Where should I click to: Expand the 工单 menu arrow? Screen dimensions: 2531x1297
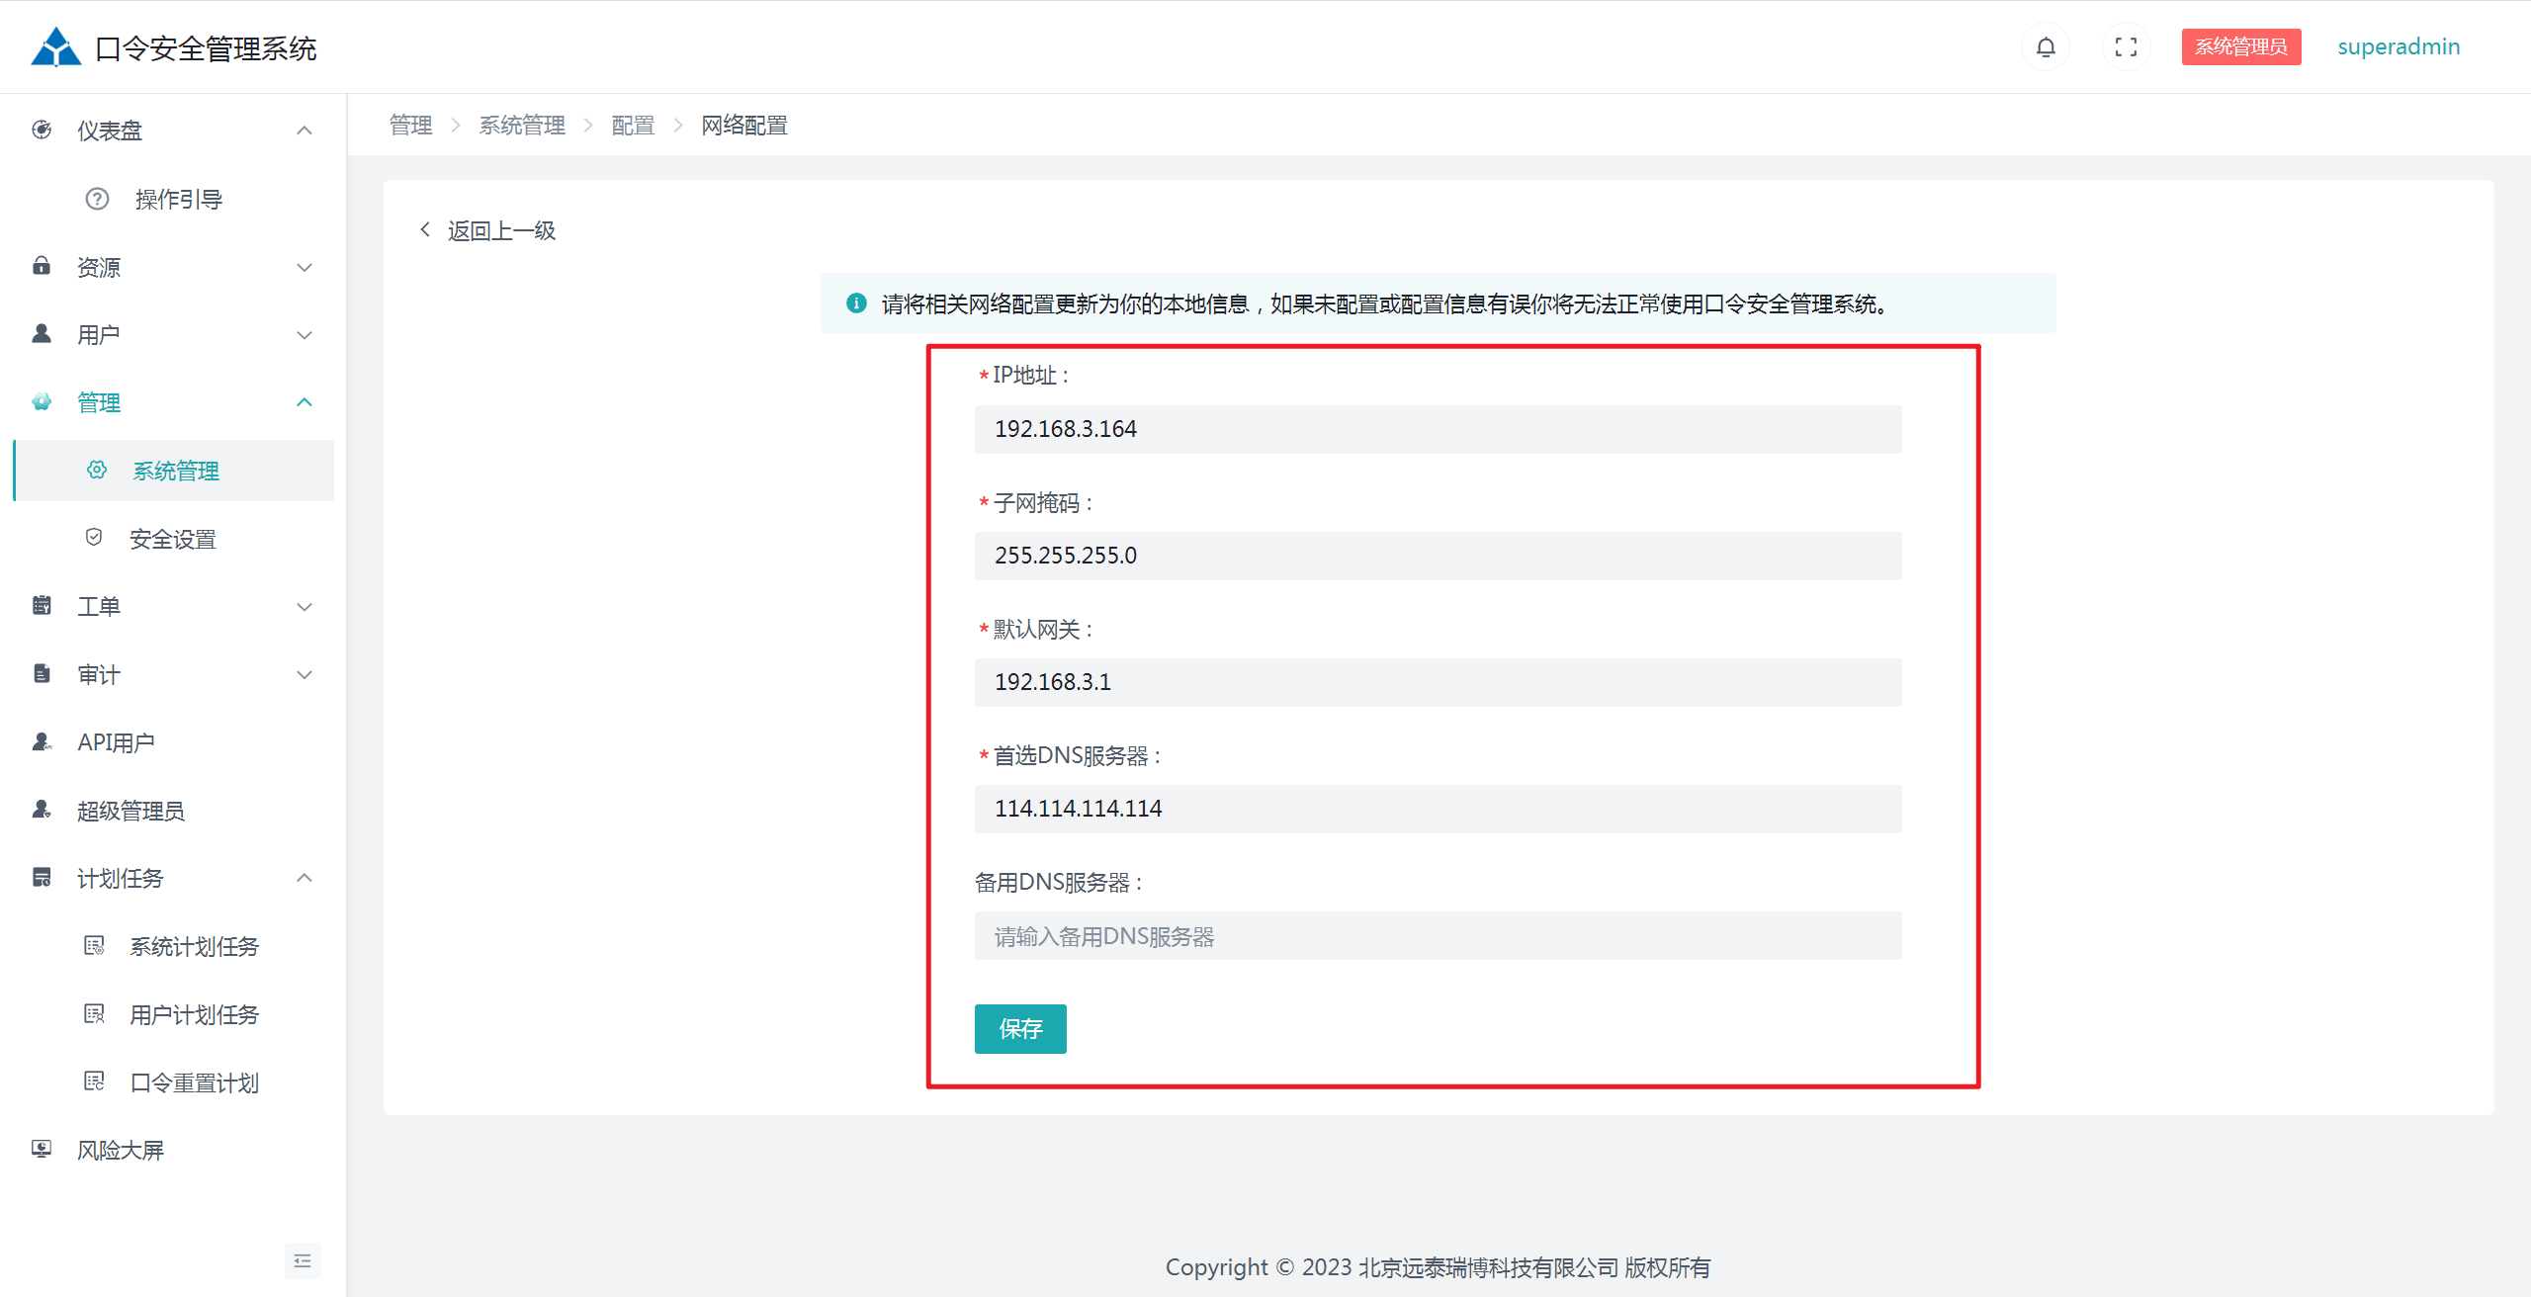[305, 607]
